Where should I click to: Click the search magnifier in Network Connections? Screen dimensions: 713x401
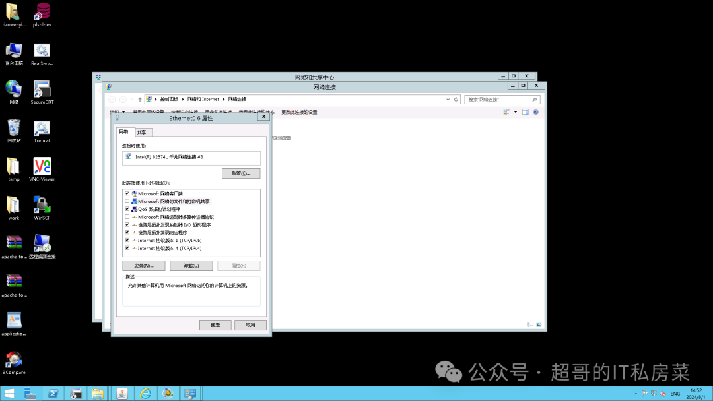(x=535, y=99)
